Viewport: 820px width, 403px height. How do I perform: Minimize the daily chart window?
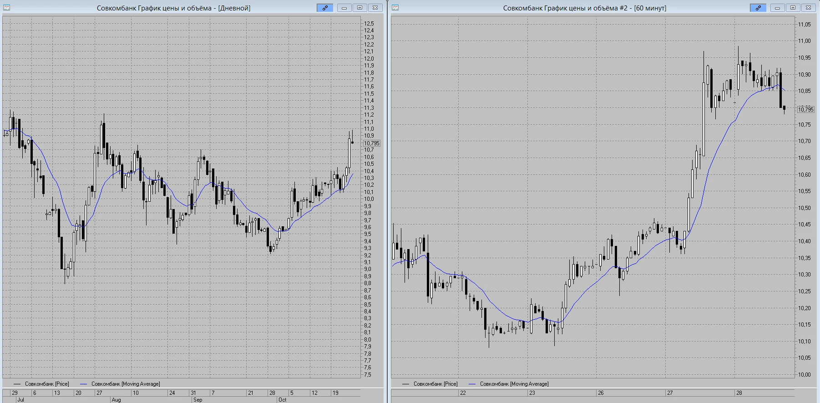click(x=344, y=8)
